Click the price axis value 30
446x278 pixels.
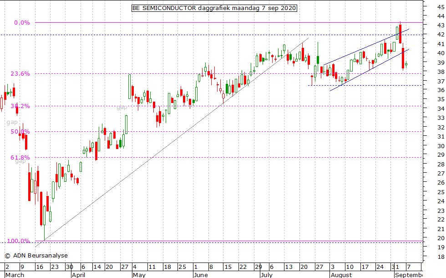click(x=441, y=146)
